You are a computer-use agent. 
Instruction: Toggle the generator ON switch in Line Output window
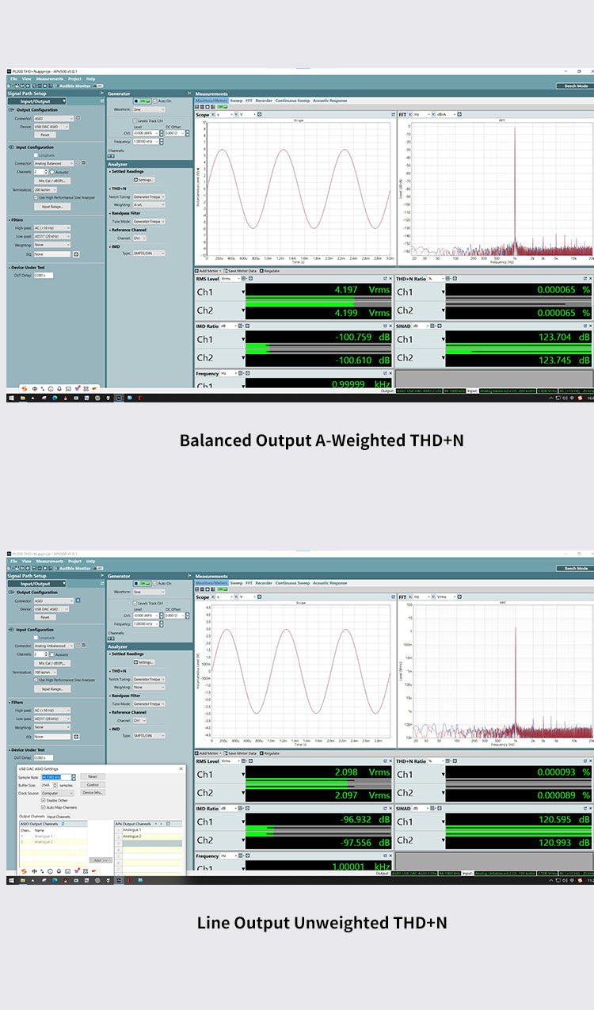143,583
